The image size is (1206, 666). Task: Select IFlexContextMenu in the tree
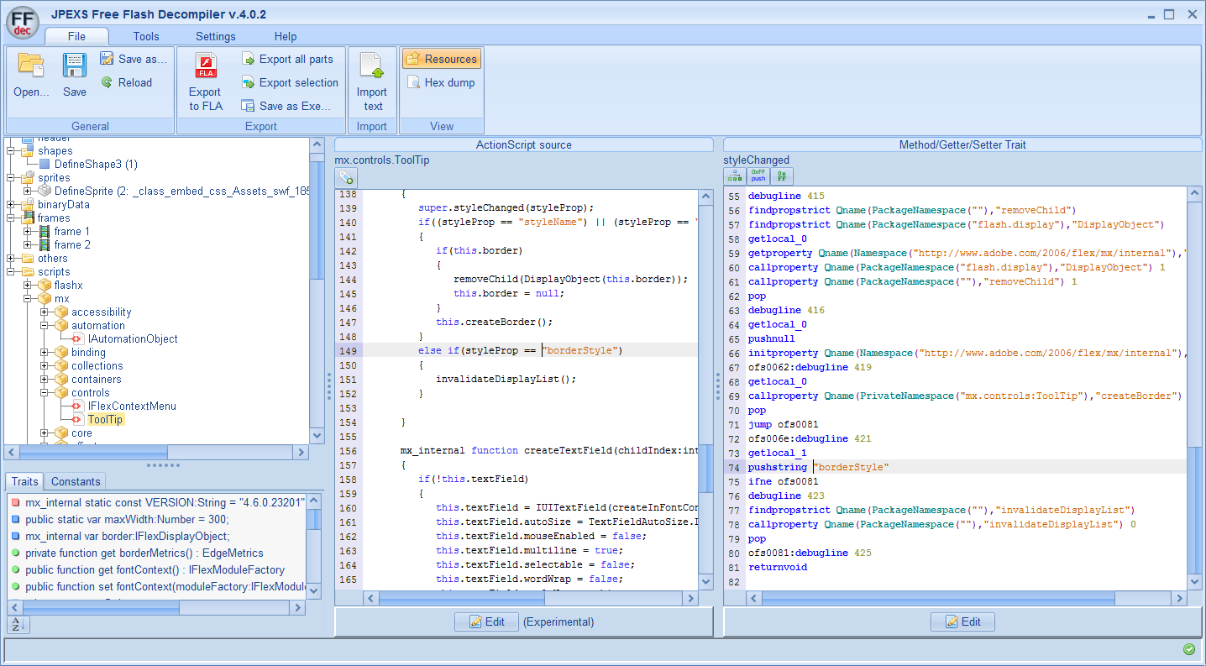coord(132,406)
